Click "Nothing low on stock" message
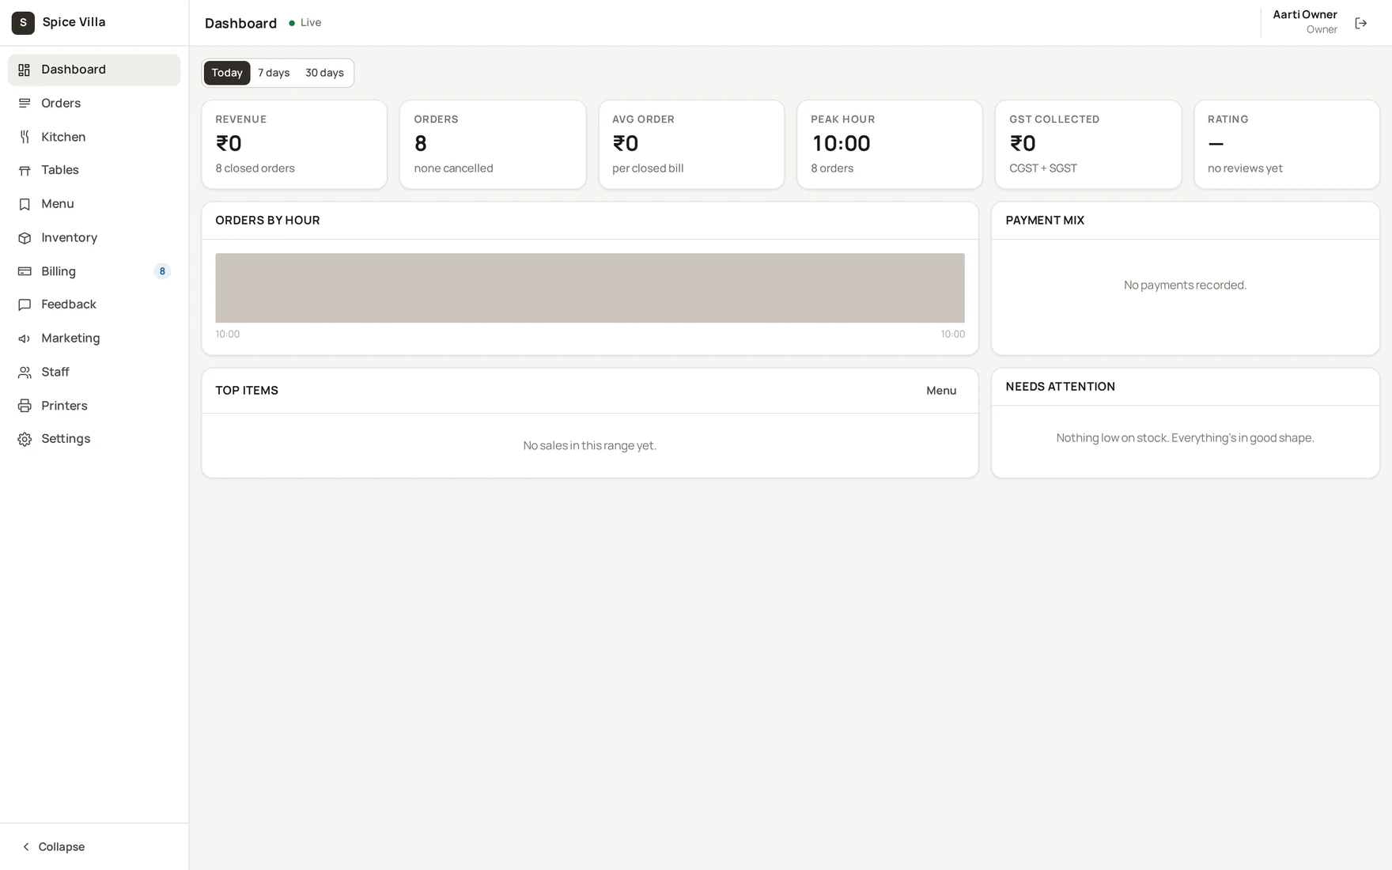The width and height of the screenshot is (1392, 870). 1185,437
